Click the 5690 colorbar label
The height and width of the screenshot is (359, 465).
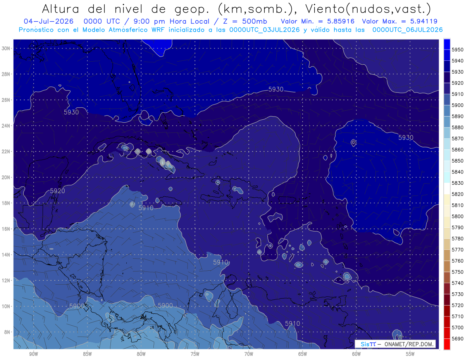click(x=457, y=338)
